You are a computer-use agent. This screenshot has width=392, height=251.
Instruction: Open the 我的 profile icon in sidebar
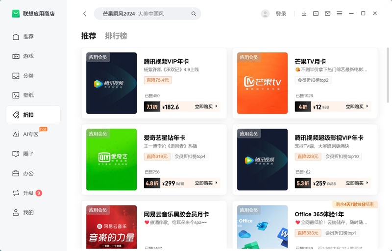click(16, 212)
